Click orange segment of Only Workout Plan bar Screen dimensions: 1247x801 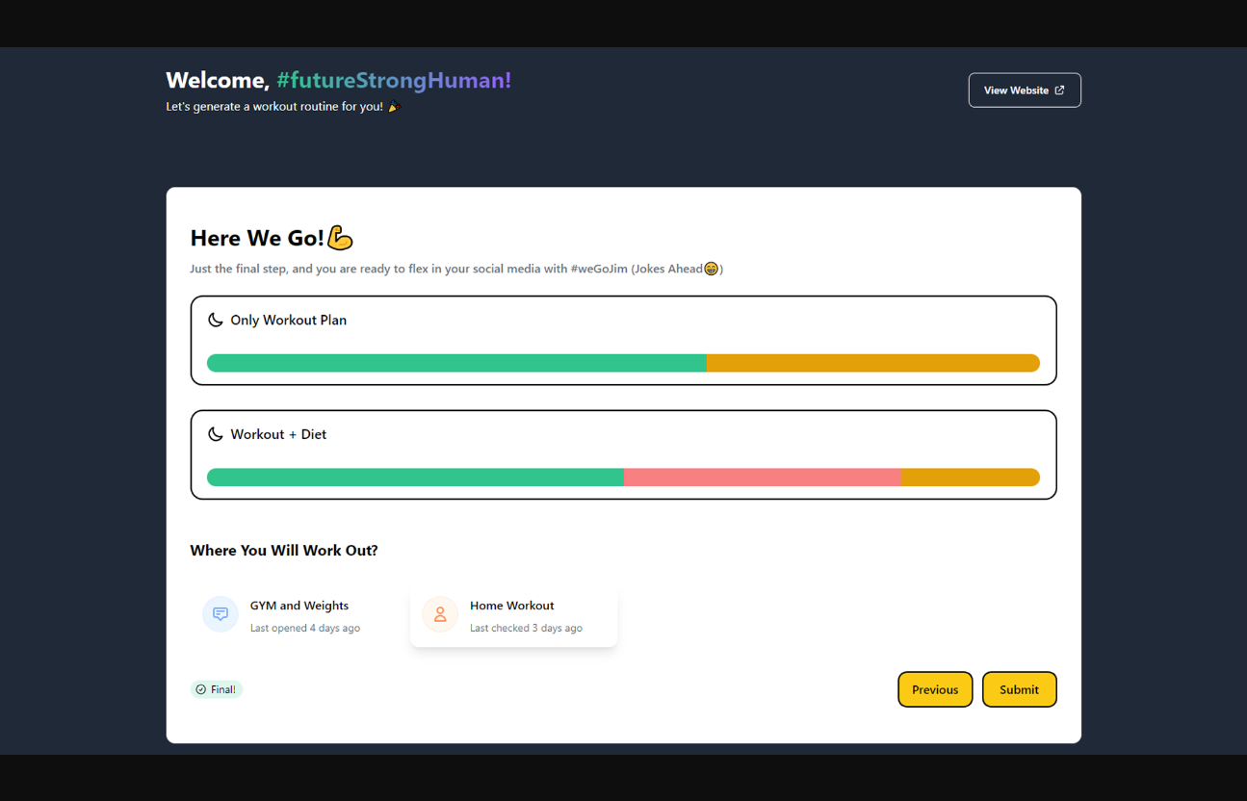(872, 363)
